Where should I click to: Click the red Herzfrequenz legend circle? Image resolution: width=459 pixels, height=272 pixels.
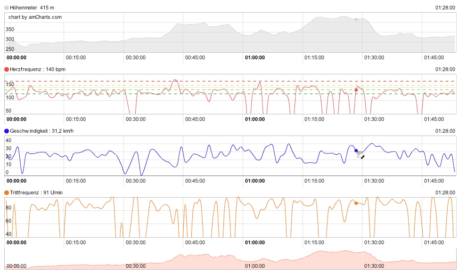click(7, 69)
